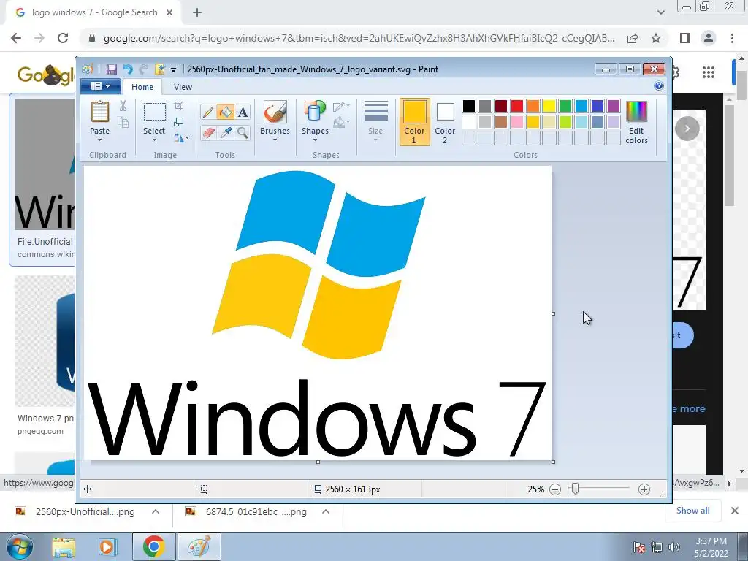Open options chevron for 6874.5_01c91ebc download
The width and height of the screenshot is (748, 561).
coord(326,512)
